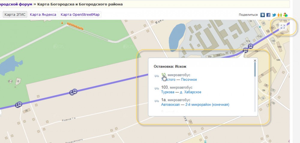The height and width of the screenshot is (143, 300).
Task: Expand the map to fullscreen
Action: [x=282, y=27]
